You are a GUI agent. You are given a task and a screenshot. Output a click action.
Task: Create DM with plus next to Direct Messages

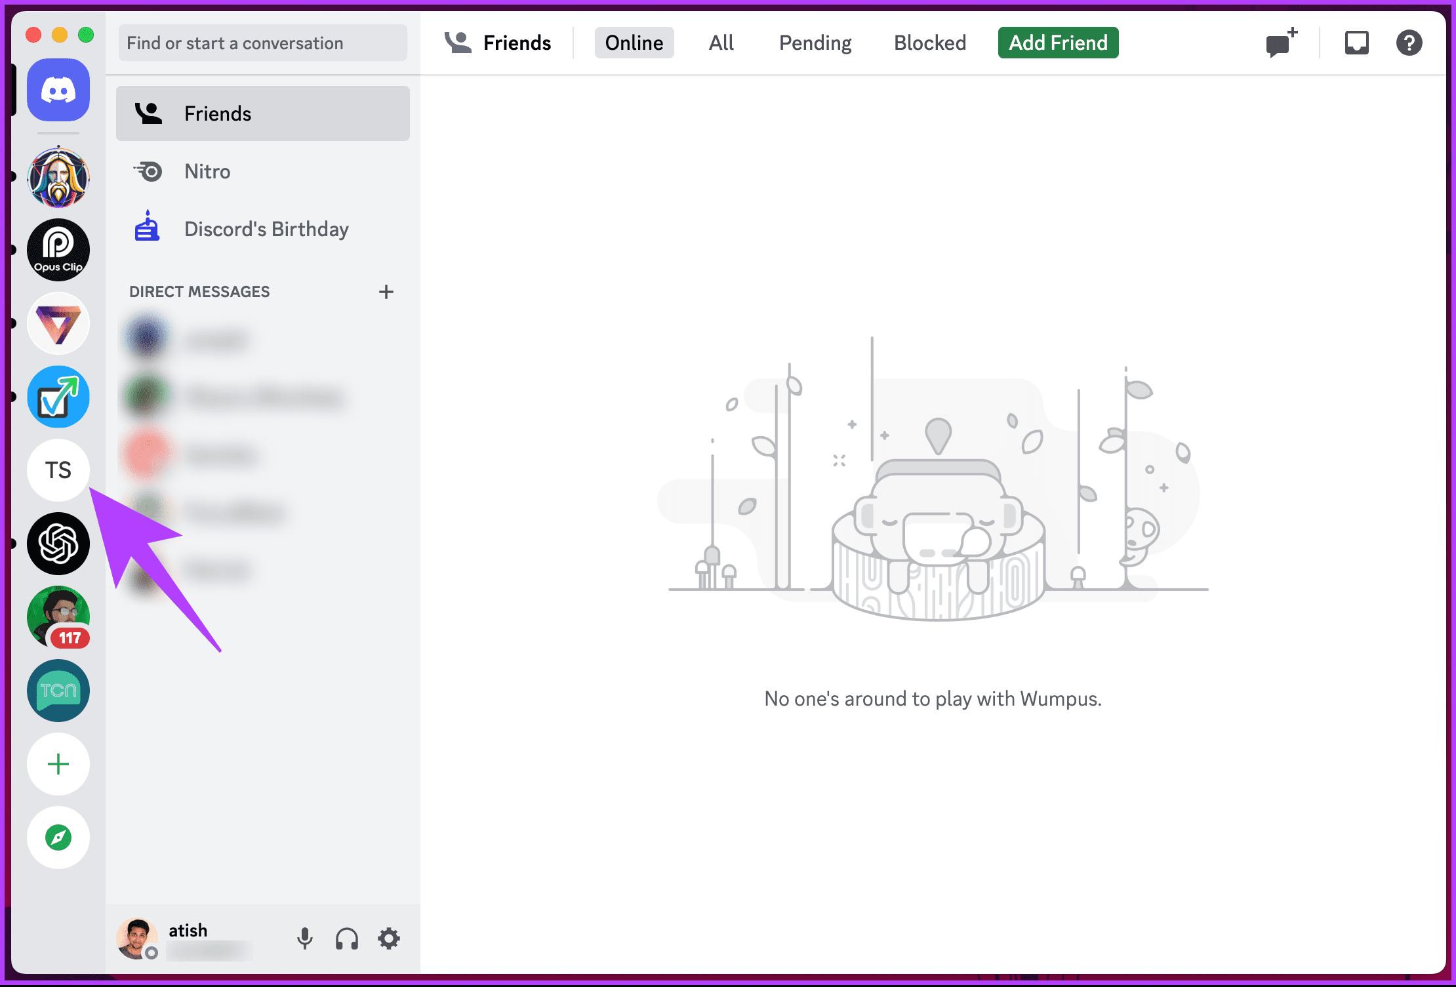[386, 292]
